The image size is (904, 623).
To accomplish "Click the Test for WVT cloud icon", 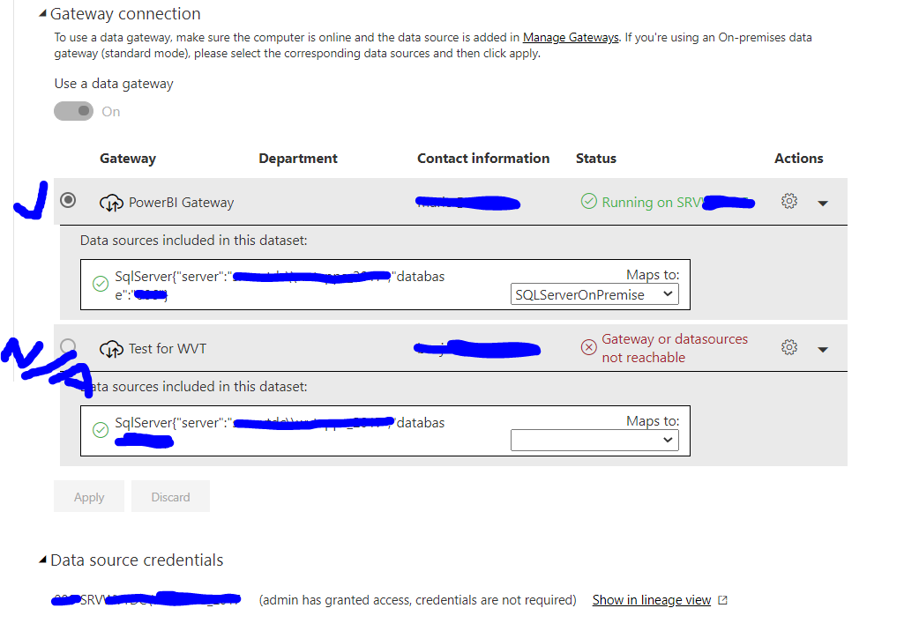I will 111,349.
